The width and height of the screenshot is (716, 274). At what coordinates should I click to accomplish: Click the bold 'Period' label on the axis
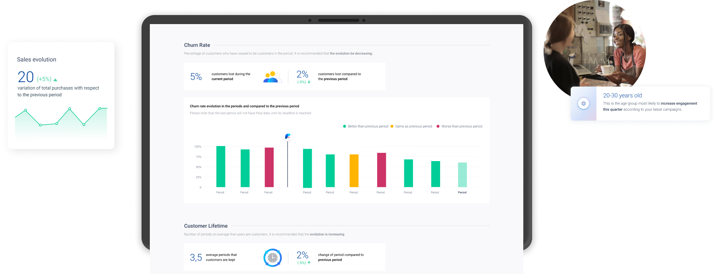coord(462,192)
